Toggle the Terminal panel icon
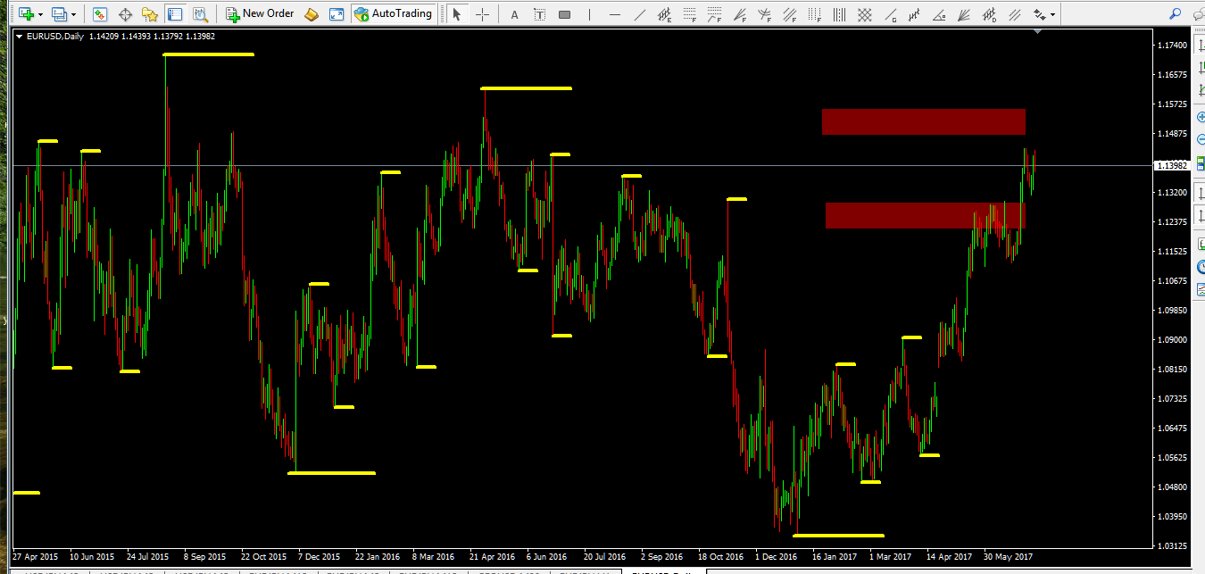 click(175, 14)
